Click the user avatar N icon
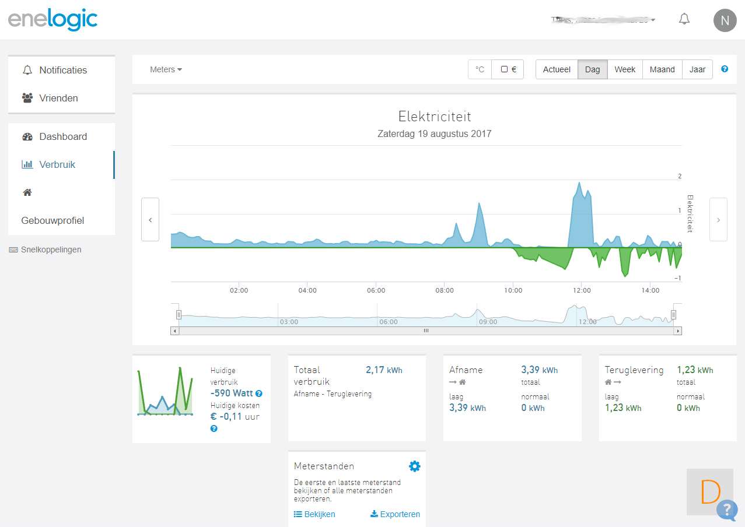 (x=725, y=20)
